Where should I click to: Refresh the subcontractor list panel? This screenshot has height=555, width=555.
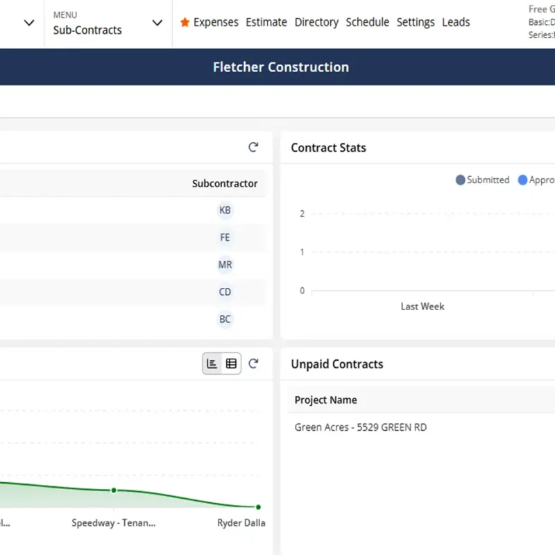[x=253, y=147]
